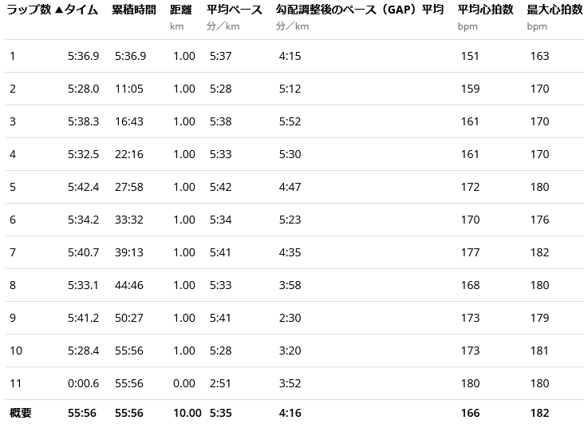Select the cumulative time 16:43 cell
This screenshot has width=584, height=424.
tap(129, 121)
